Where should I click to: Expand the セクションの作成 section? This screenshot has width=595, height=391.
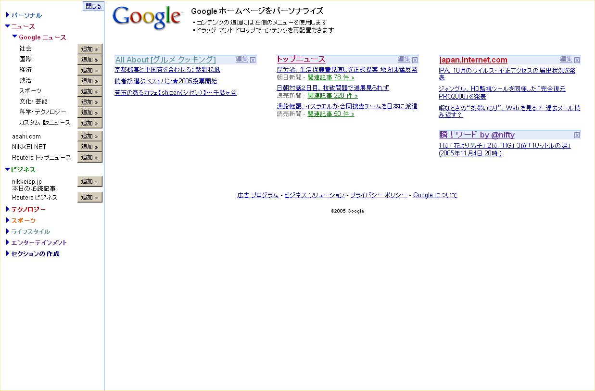pos(8,253)
